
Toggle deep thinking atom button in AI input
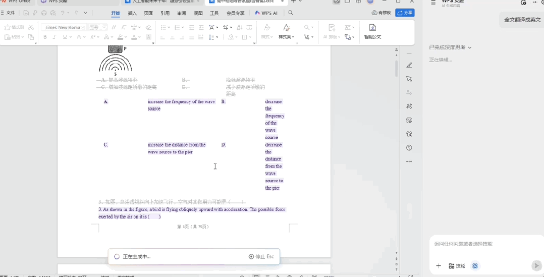tap(475, 266)
